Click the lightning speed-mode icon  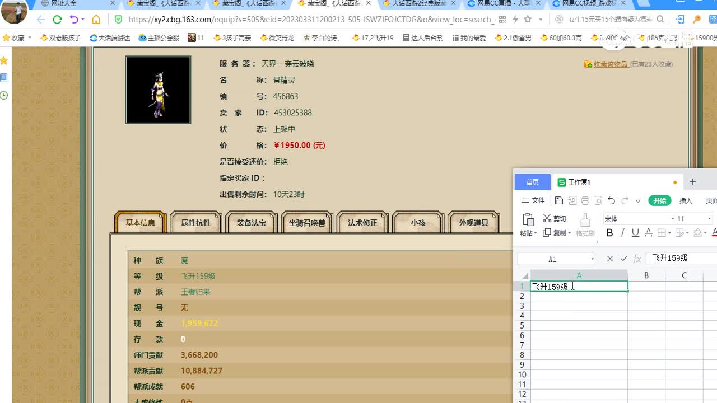tap(515, 20)
